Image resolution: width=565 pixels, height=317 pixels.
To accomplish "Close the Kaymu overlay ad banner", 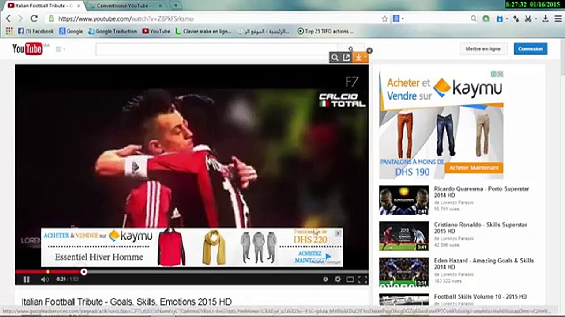I will [338, 233].
